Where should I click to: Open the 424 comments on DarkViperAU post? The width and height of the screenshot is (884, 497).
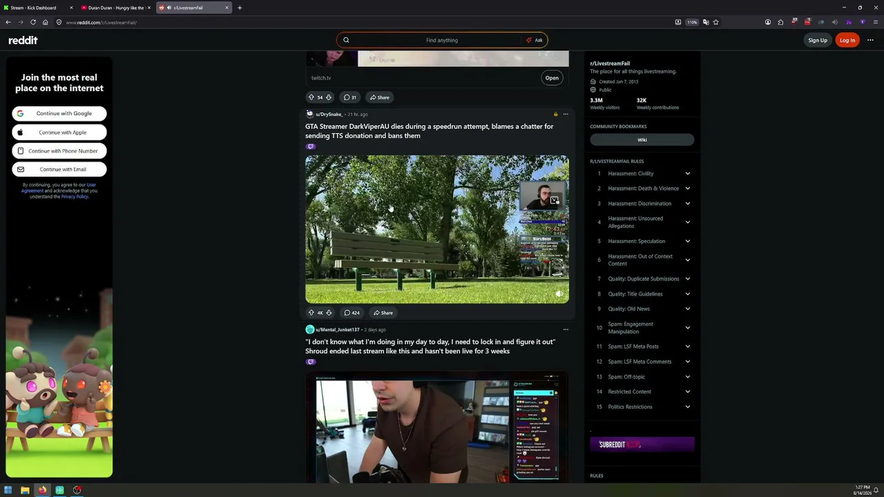[x=352, y=313]
